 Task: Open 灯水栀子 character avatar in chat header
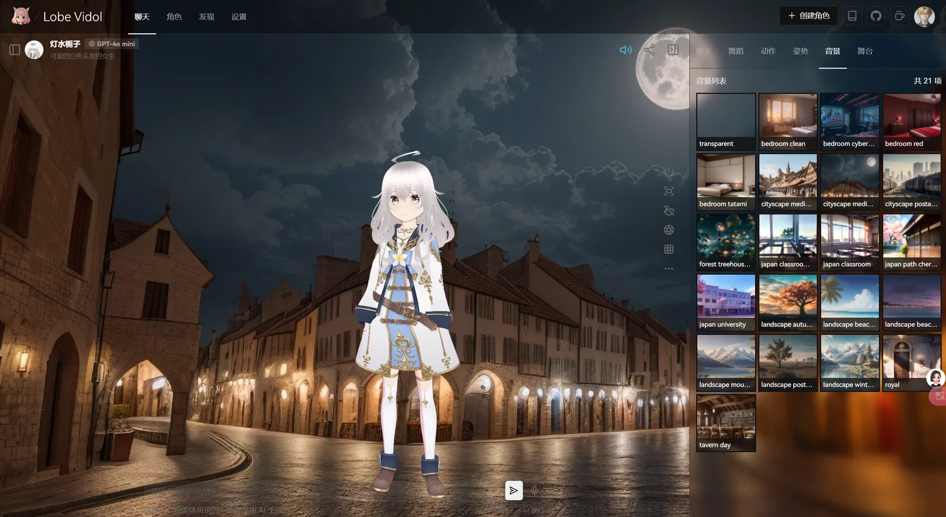34,50
